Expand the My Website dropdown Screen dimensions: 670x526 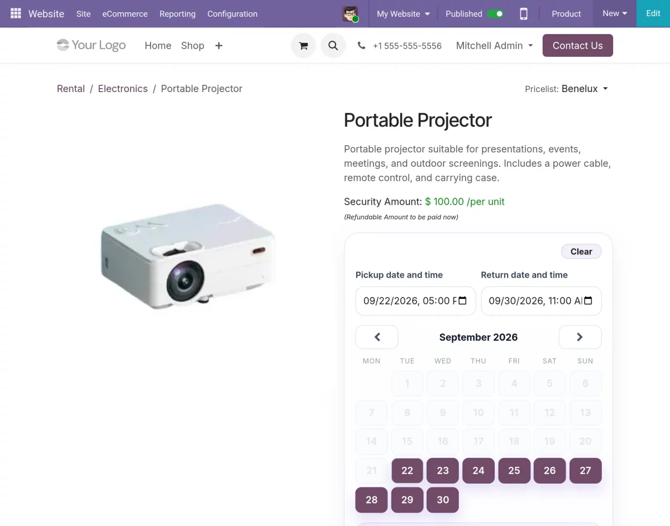click(403, 14)
